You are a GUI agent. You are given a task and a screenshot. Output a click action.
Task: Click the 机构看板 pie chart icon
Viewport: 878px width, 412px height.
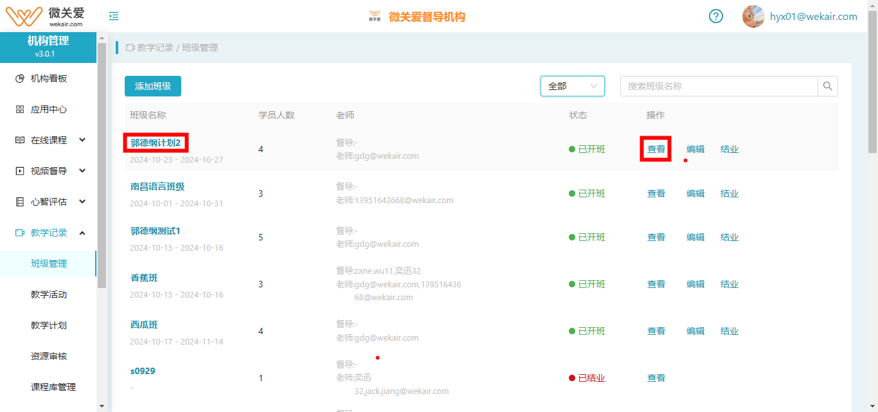coord(20,78)
